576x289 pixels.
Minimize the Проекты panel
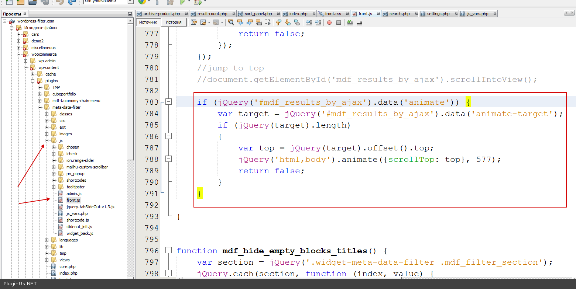(x=130, y=14)
